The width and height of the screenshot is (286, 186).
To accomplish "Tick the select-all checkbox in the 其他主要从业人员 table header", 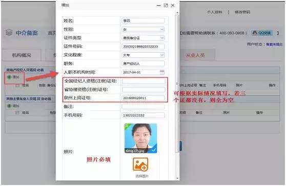I will (17, 113).
